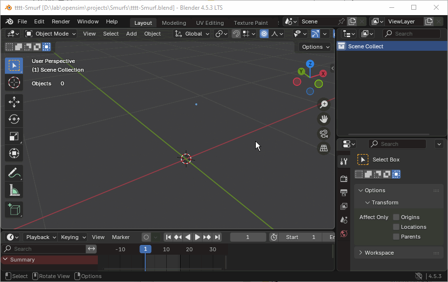Collapse the Options panel in Tool properties
The height and width of the screenshot is (282, 448).
point(360,190)
